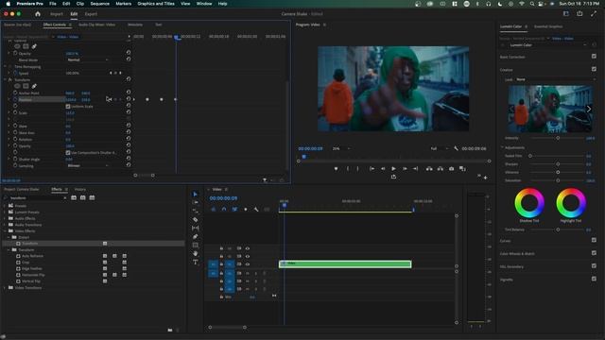
Task: Click the Highlight Tint color wheel
Action: click(571, 203)
